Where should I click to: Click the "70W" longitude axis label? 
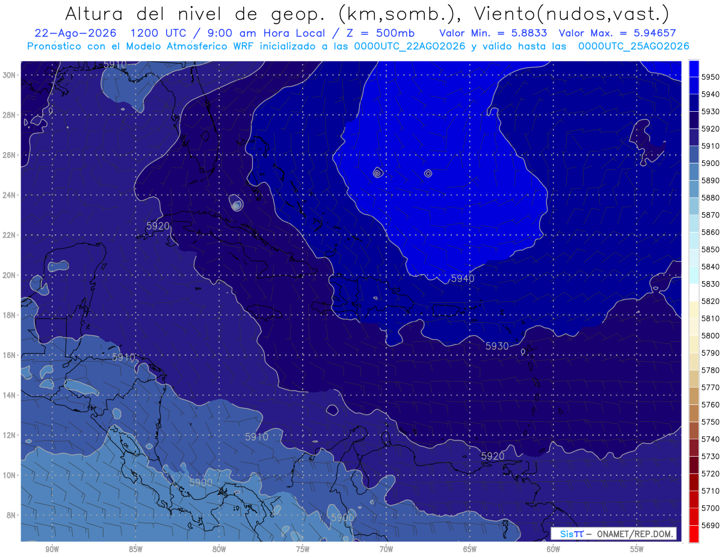point(386,549)
